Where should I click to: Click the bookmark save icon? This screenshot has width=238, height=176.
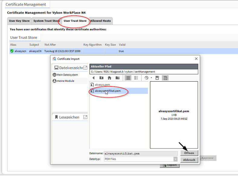tap(157, 78)
